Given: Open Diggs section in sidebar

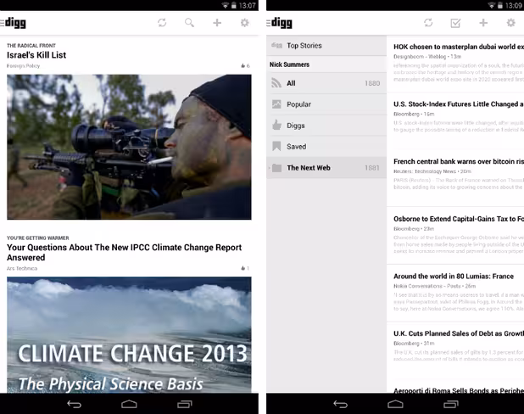Looking at the screenshot, I should 326,126.
